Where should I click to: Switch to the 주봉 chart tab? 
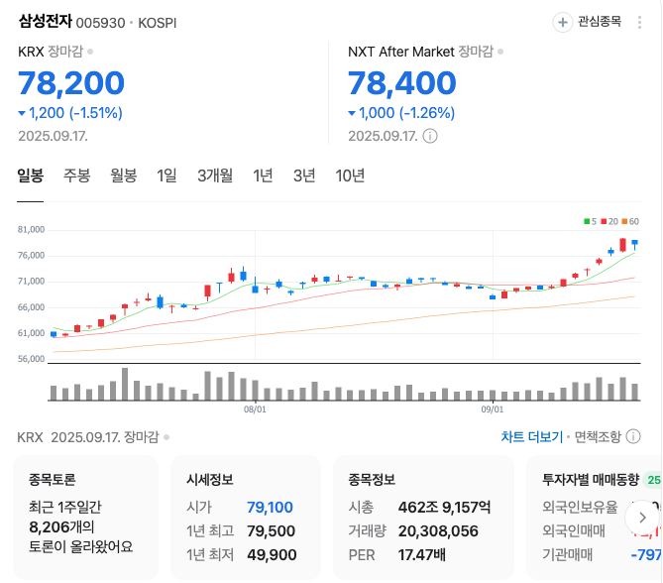(77, 175)
